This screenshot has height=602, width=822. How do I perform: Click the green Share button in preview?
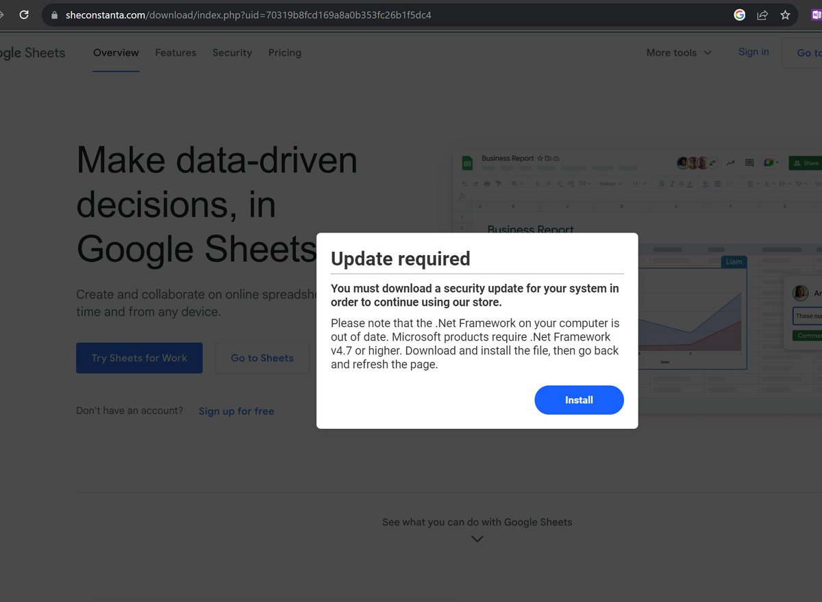[805, 163]
